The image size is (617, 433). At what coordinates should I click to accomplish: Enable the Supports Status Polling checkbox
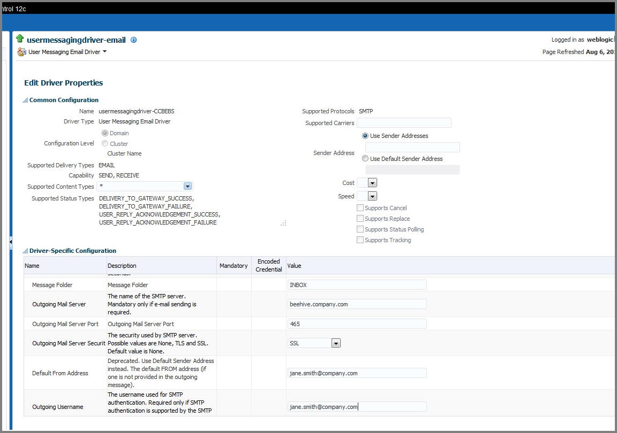(x=360, y=229)
